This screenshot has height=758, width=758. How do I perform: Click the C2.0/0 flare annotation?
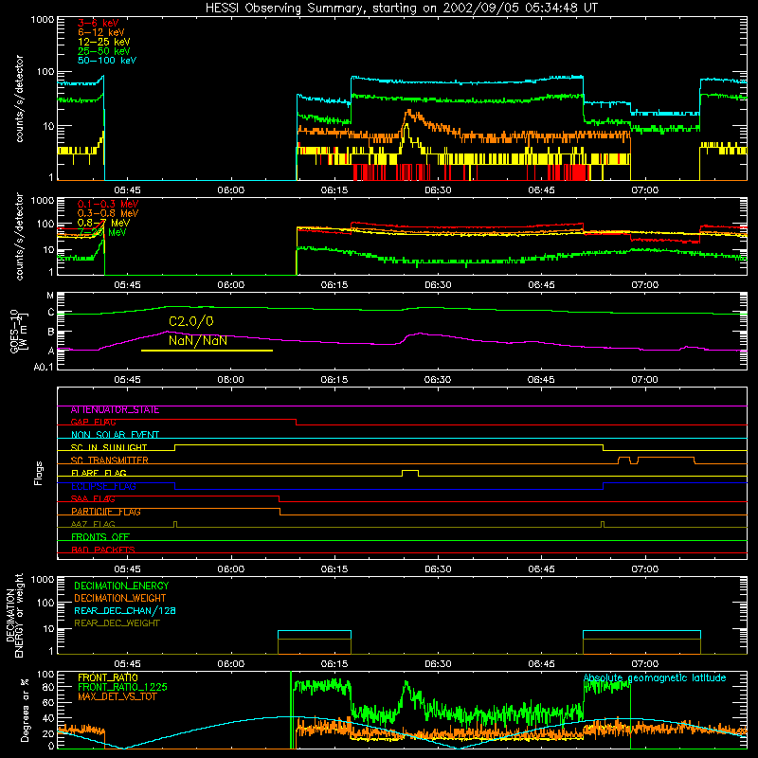[191, 321]
